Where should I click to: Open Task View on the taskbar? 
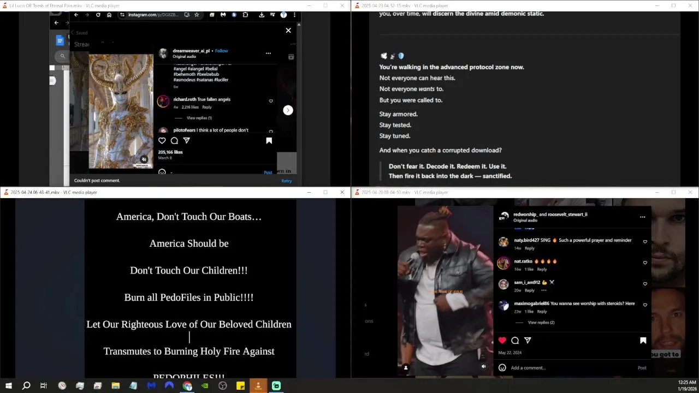pos(44,386)
